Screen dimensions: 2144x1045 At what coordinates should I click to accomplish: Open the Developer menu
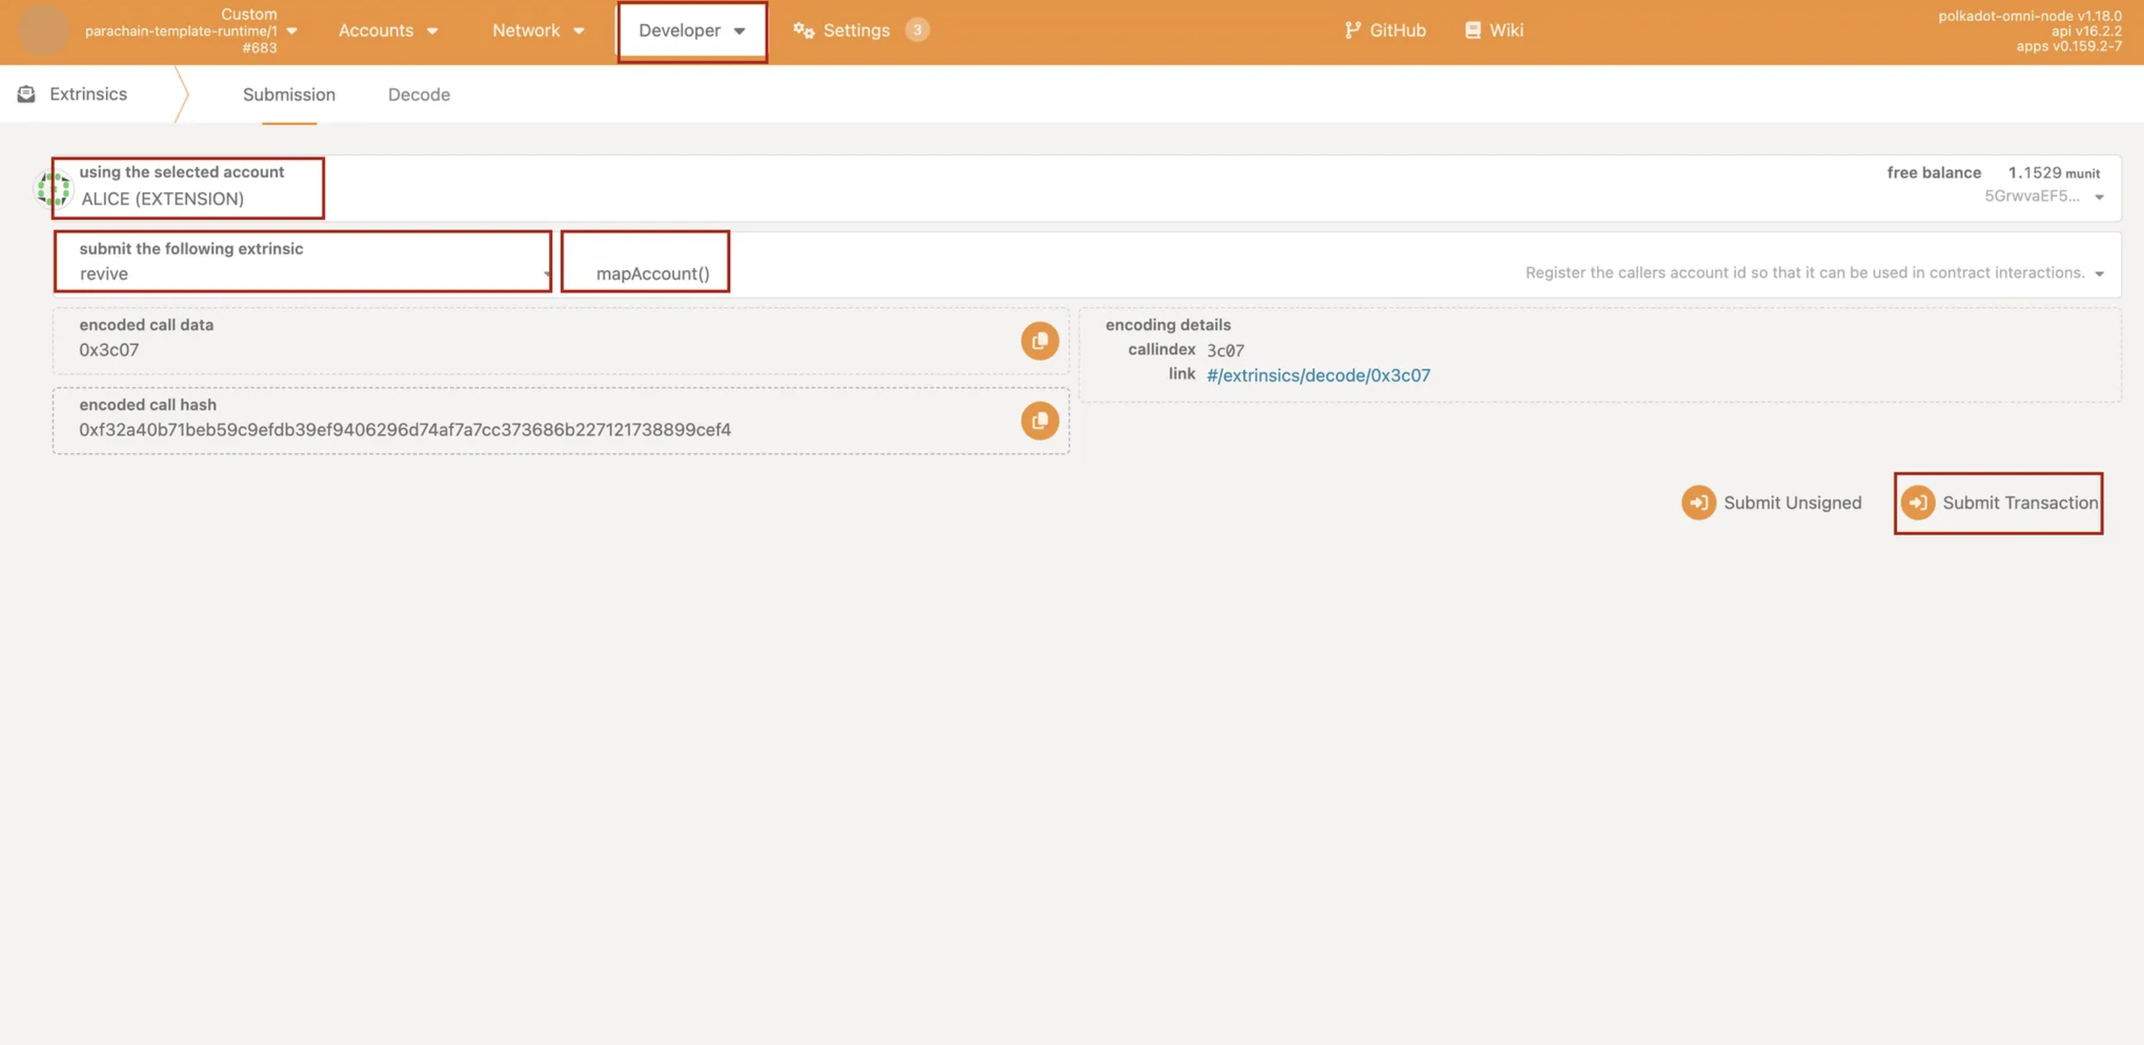pyautogui.click(x=692, y=31)
